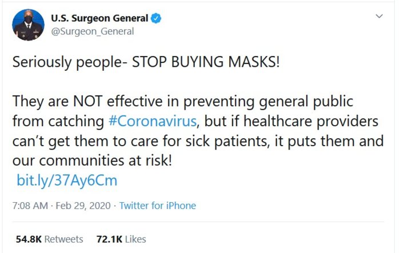The width and height of the screenshot is (400, 253).
Task: Open the @Surgeon_General handle
Action: (x=93, y=31)
